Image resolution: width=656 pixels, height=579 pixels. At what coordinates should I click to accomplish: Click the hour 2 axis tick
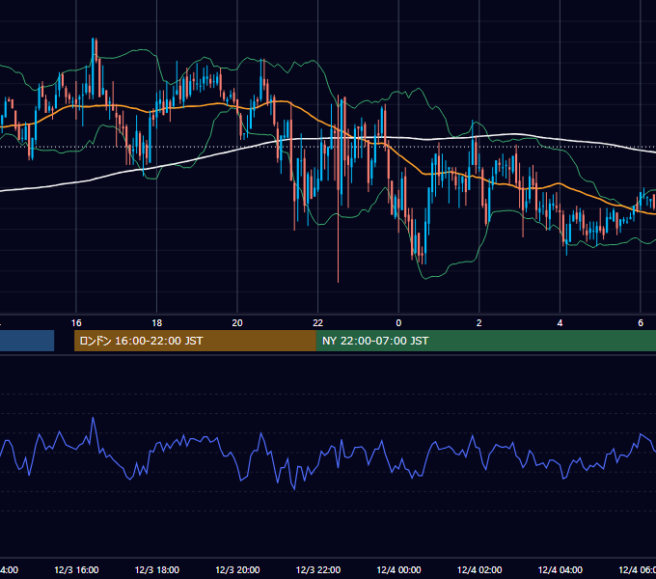click(479, 323)
